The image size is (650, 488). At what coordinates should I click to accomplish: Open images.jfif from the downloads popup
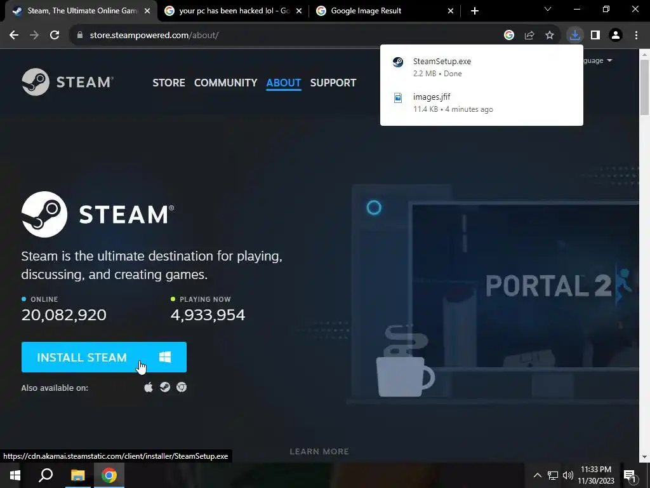(481, 102)
